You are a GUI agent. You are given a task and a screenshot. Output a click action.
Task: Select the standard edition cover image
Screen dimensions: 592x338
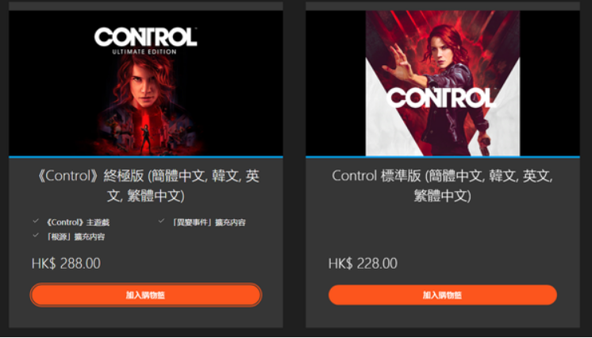443,83
